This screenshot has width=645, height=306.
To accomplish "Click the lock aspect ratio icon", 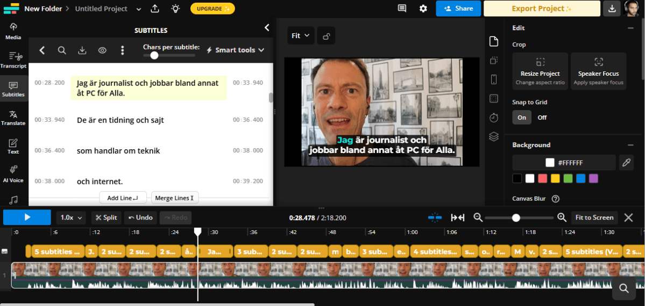I will [x=326, y=36].
